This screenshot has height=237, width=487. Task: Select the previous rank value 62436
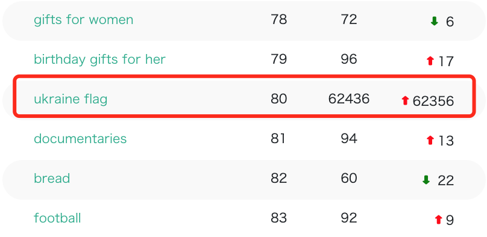coord(349,99)
